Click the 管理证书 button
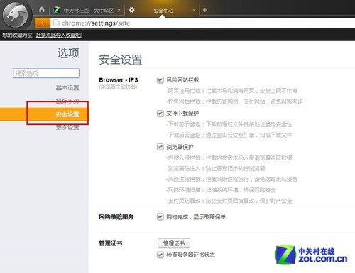Viewport: 355px width, 273px height. 174,243
